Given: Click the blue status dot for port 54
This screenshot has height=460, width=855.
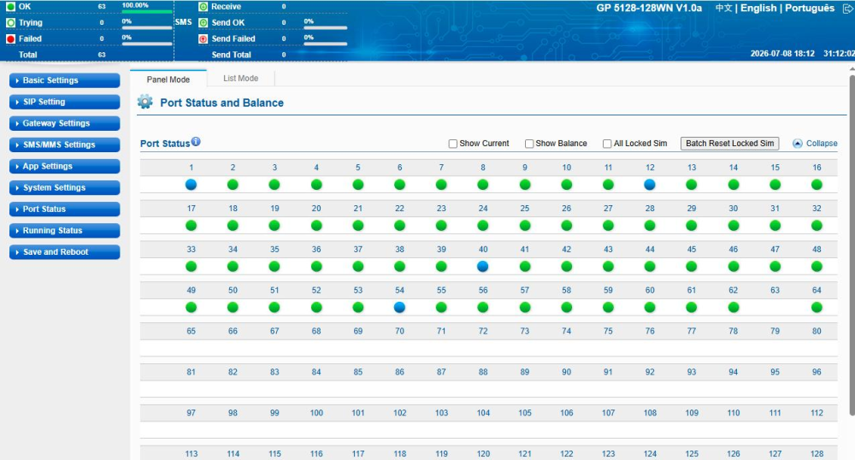Looking at the screenshot, I should (399, 308).
